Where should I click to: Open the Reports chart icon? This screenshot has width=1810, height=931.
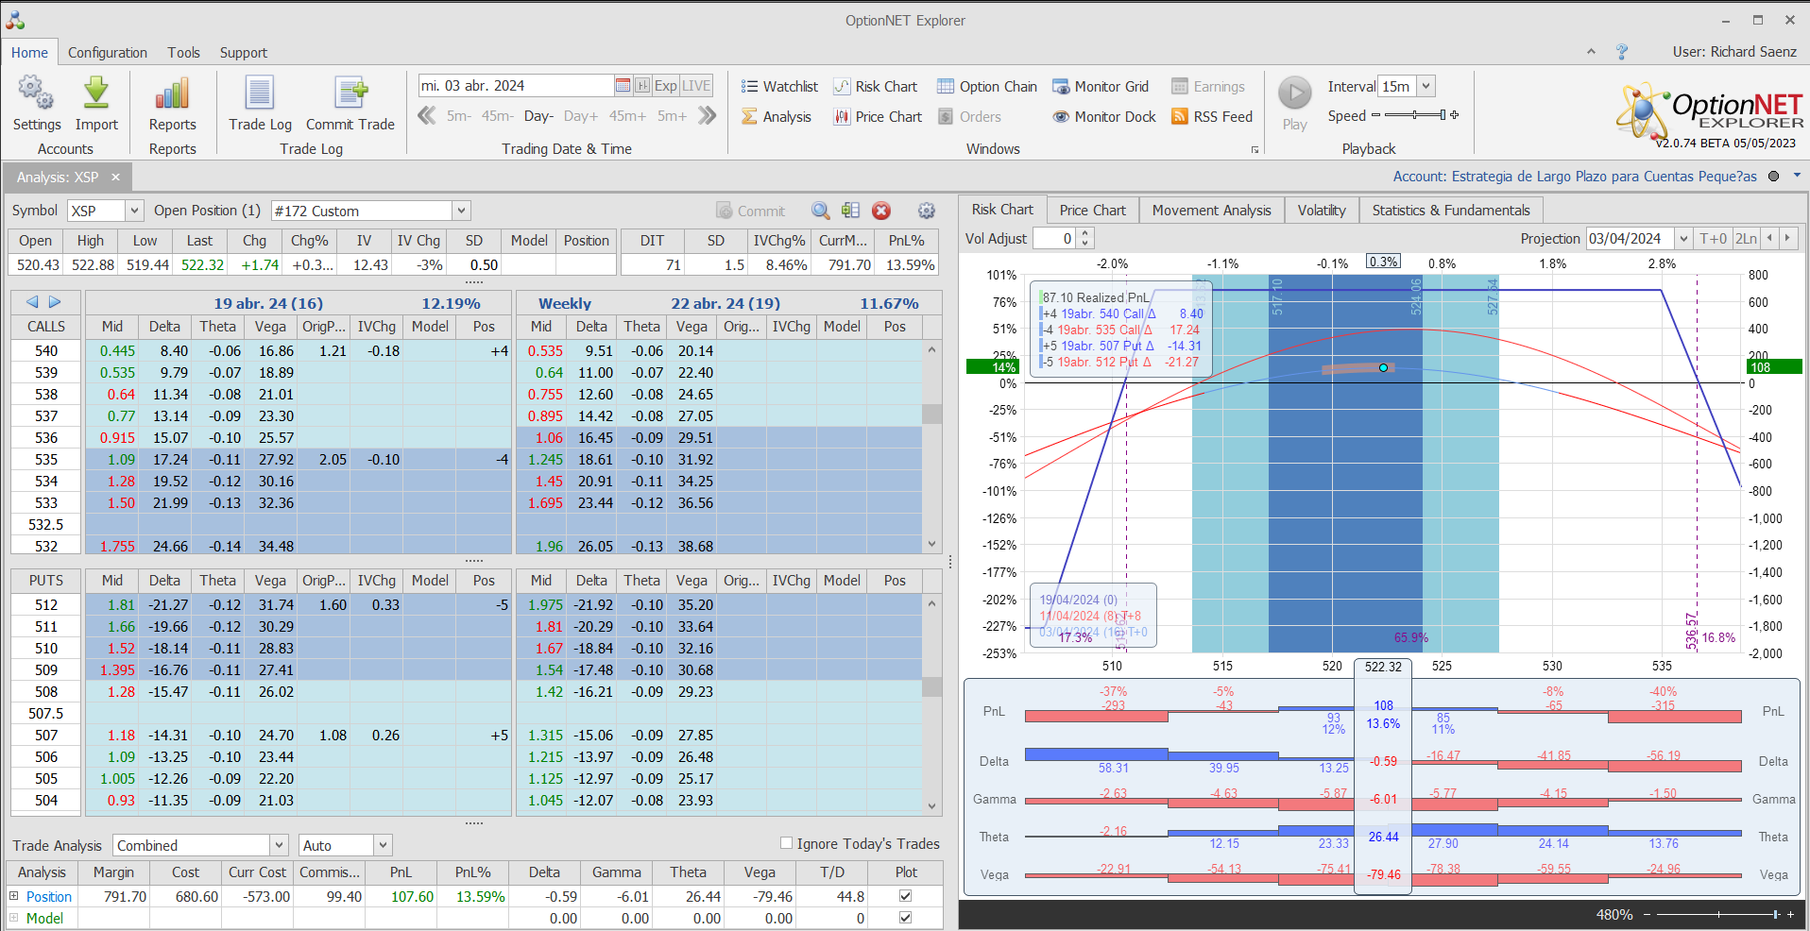172,94
